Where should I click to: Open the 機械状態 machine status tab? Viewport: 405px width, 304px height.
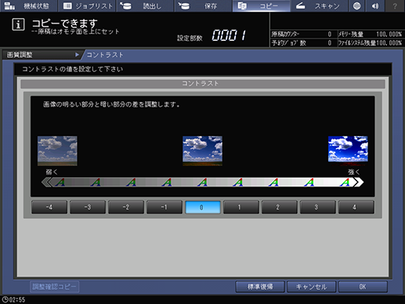click(x=28, y=5)
